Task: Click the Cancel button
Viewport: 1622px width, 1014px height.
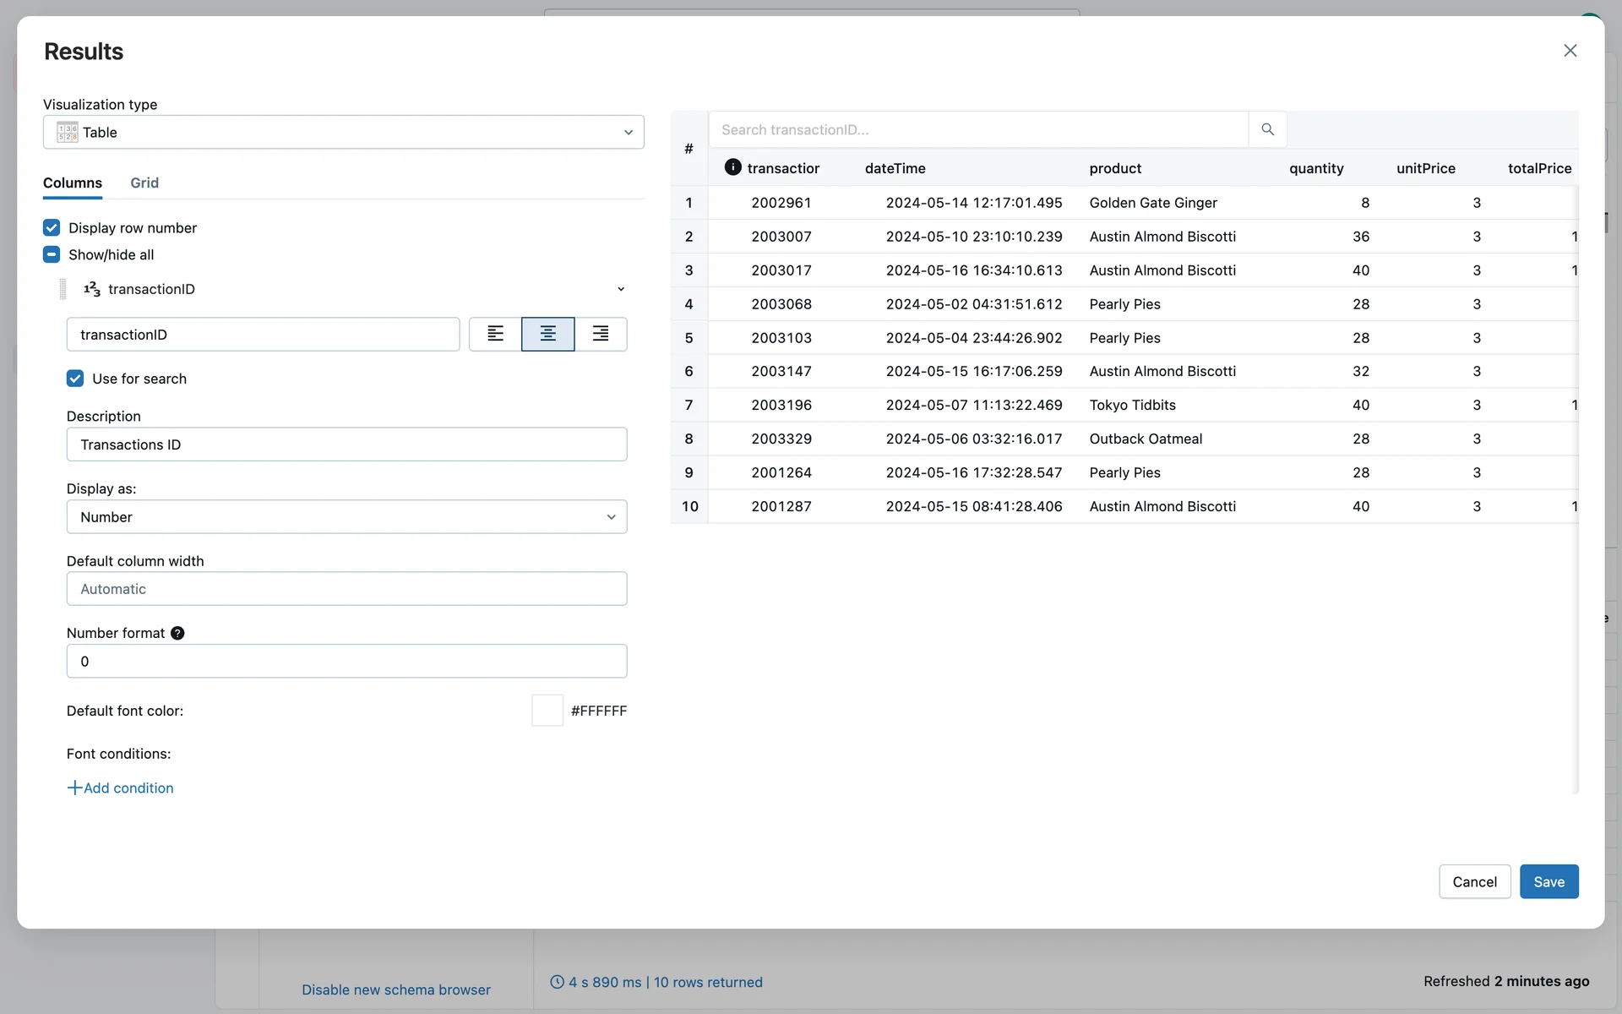Action: pyautogui.click(x=1474, y=881)
